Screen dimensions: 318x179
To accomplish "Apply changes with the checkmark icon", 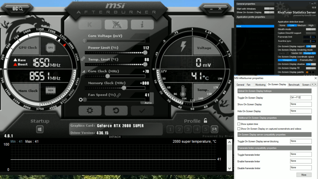I will coord(142,110).
